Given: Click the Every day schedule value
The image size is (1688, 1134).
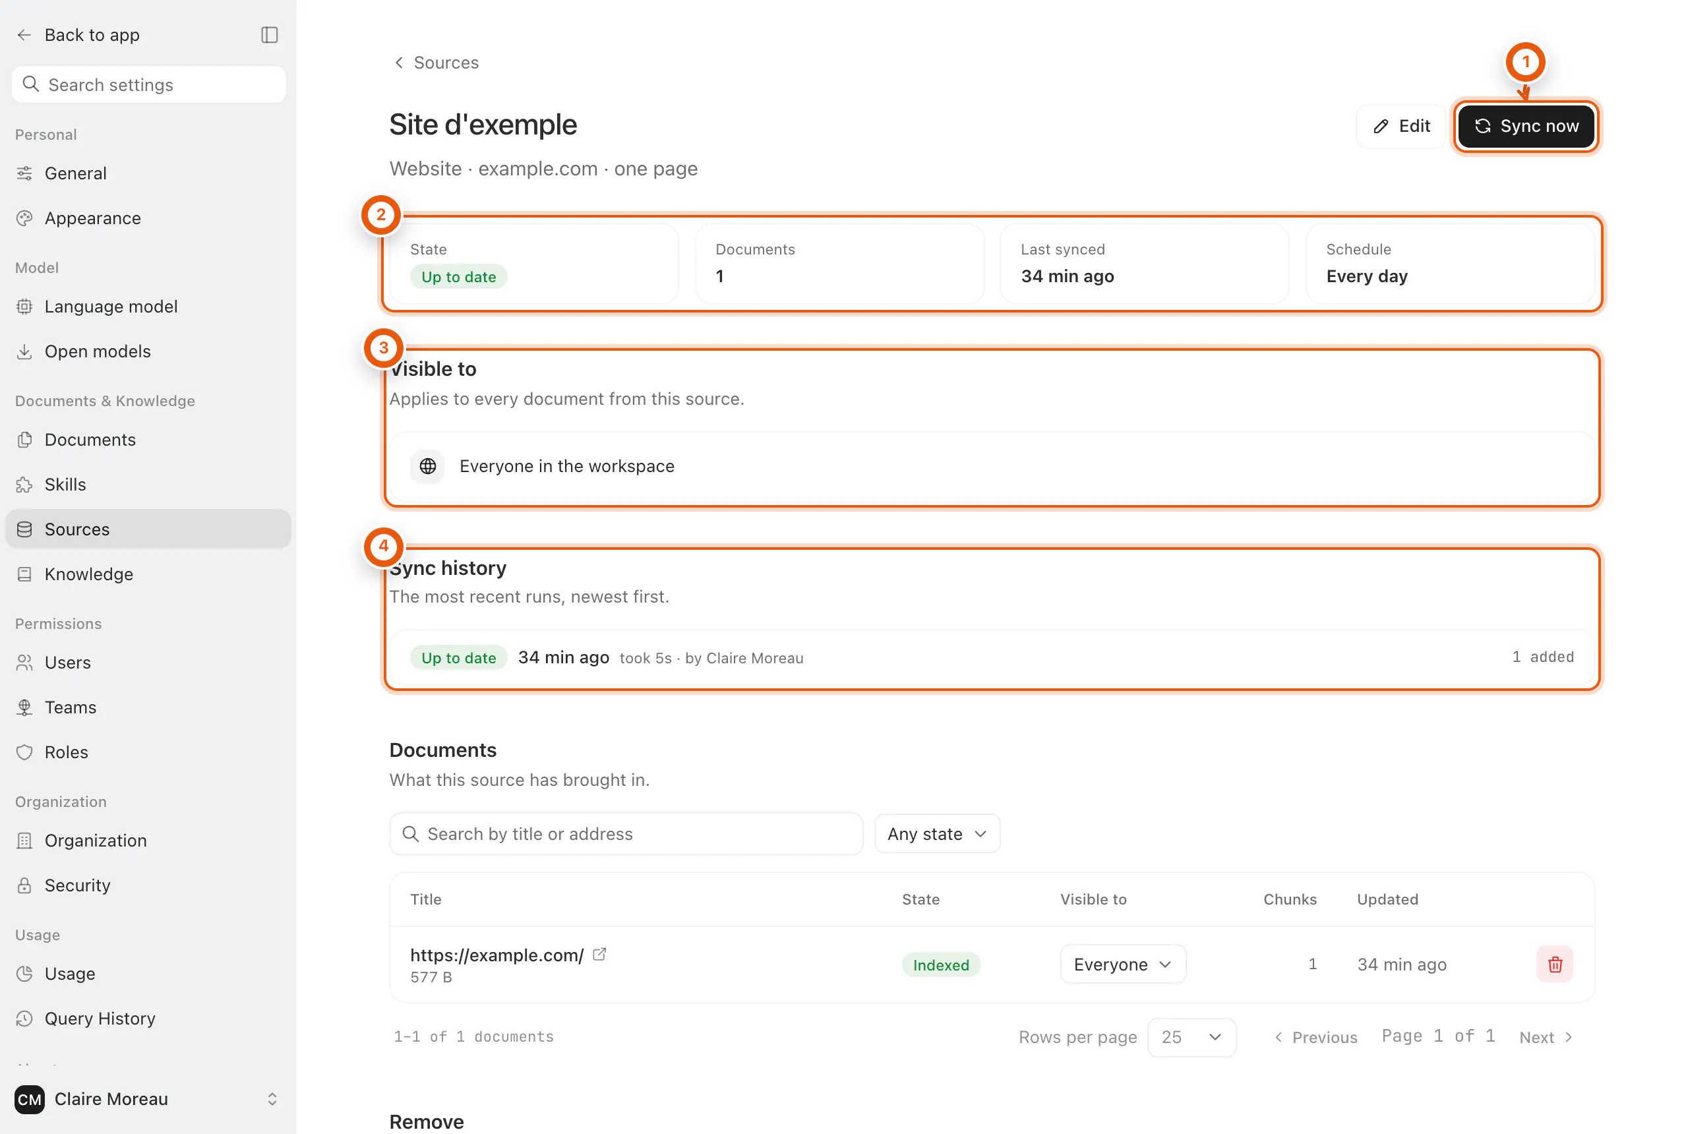Looking at the screenshot, I should click(1366, 276).
